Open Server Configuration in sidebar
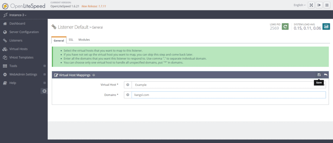 coord(24,32)
